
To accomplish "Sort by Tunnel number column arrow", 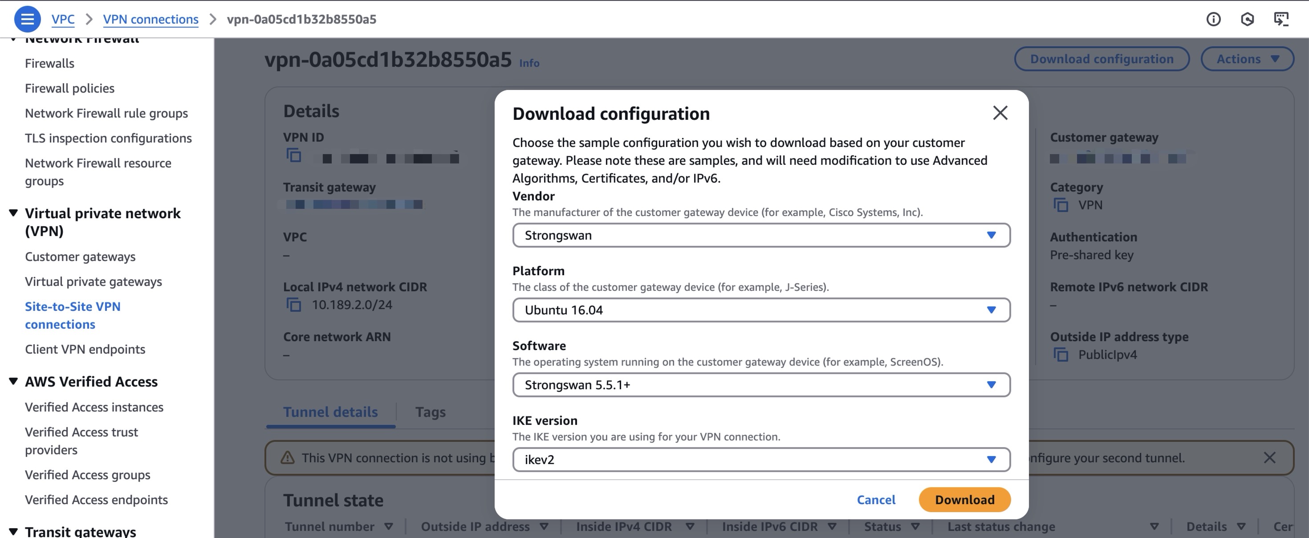I will (x=389, y=526).
